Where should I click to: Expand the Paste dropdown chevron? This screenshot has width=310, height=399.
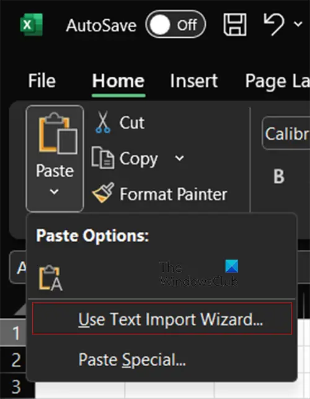pyautogui.click(x=55, y=191)
